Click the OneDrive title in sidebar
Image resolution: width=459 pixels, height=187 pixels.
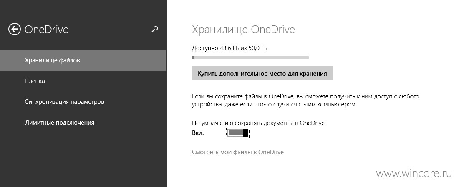[x=47, y=30]
